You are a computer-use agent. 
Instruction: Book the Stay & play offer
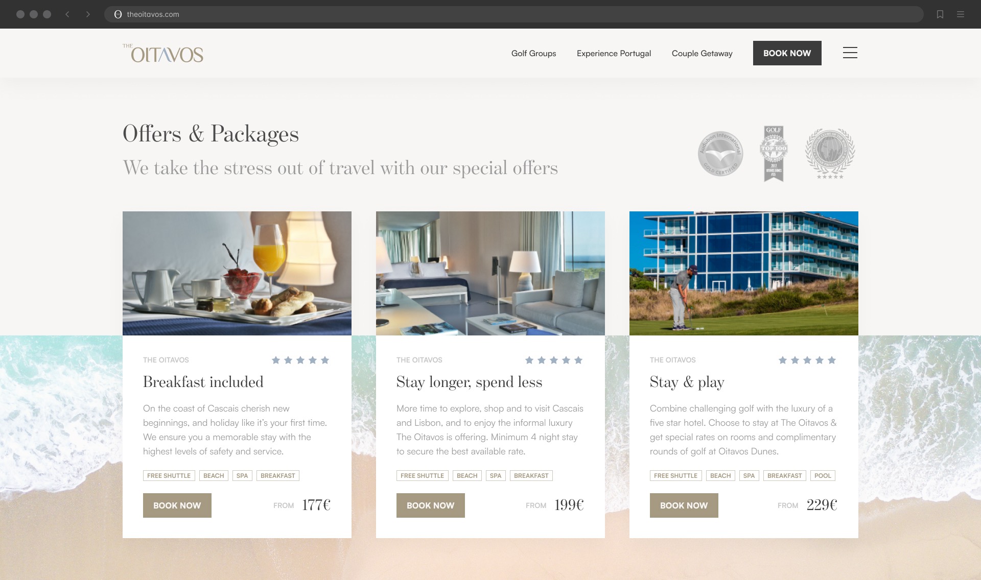(684, 505)
